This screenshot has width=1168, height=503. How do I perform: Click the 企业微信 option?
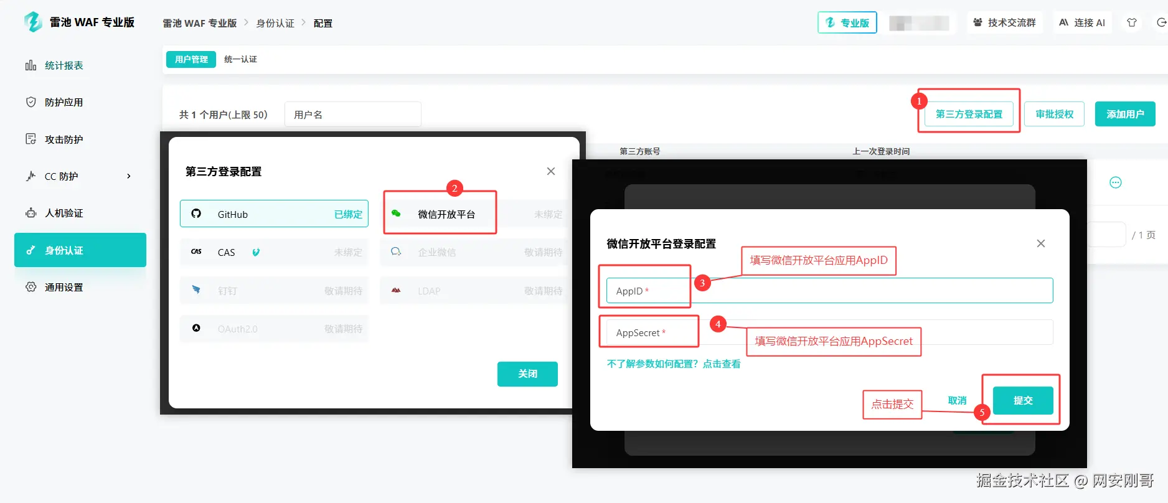point(474,252)
